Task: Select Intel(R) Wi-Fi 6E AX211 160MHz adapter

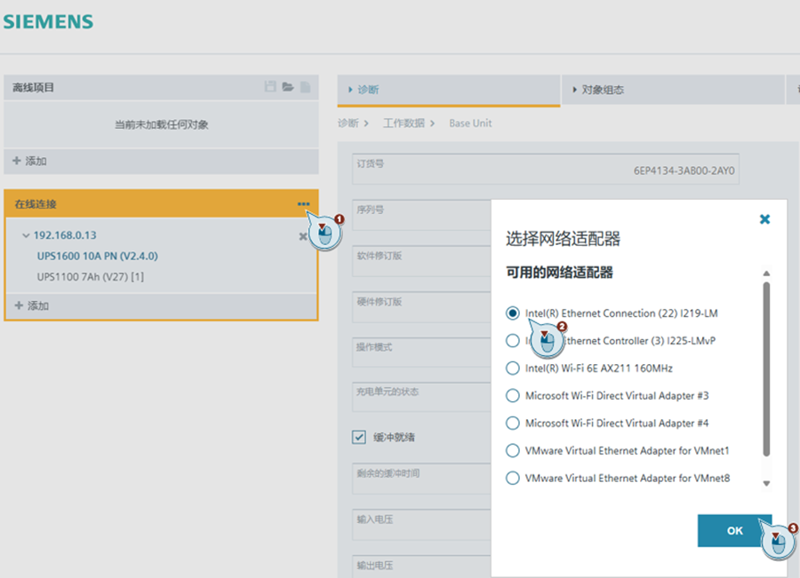Action: 513,368
